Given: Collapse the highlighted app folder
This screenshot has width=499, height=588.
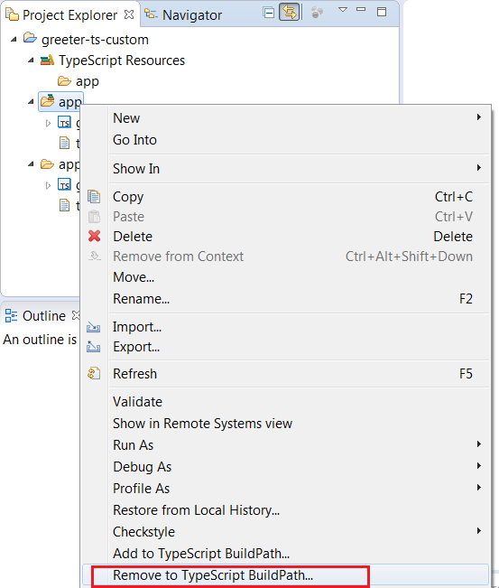Looking at the screenshot, I should (31, 102).
